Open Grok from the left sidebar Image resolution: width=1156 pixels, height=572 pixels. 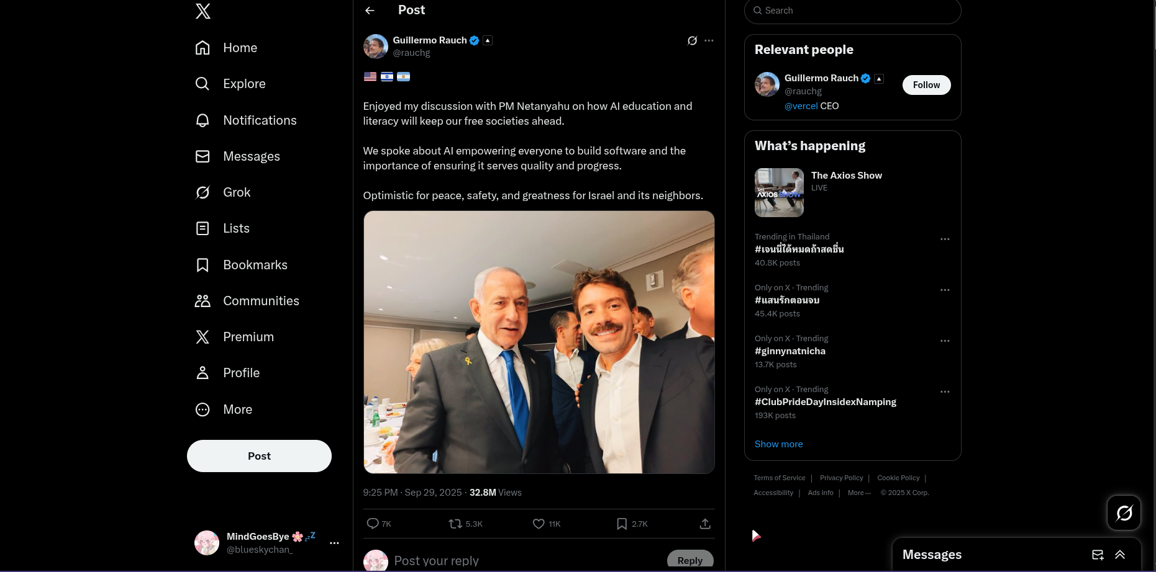[236, 192]
